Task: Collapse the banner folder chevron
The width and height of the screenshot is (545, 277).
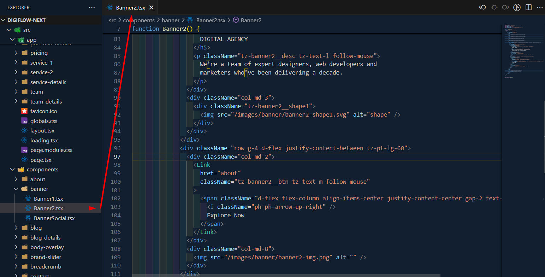Action: 16,189
